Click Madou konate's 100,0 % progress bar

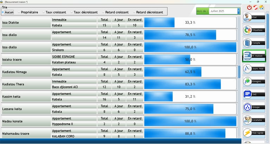190,121
